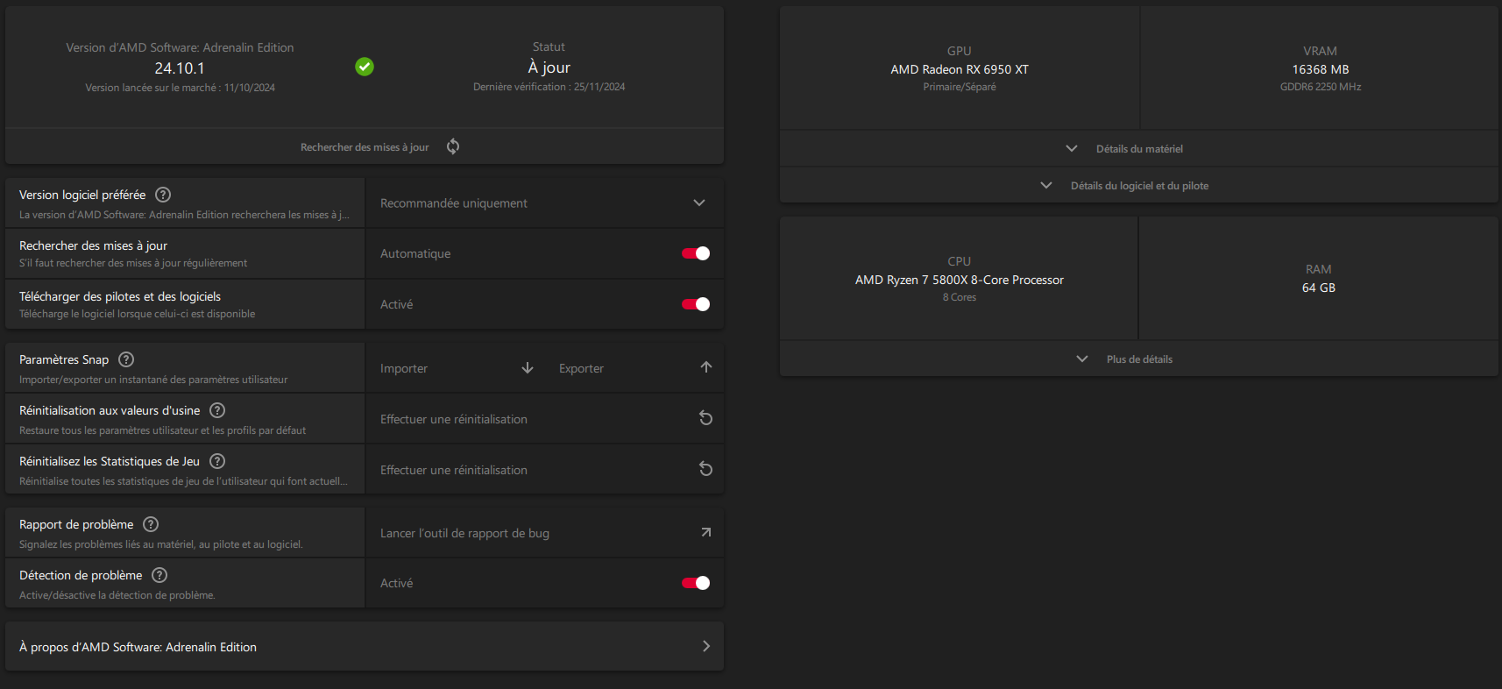Click Rechercher des mises à jour button
The height and width of the screenshot is (689, 1502).
365,147
